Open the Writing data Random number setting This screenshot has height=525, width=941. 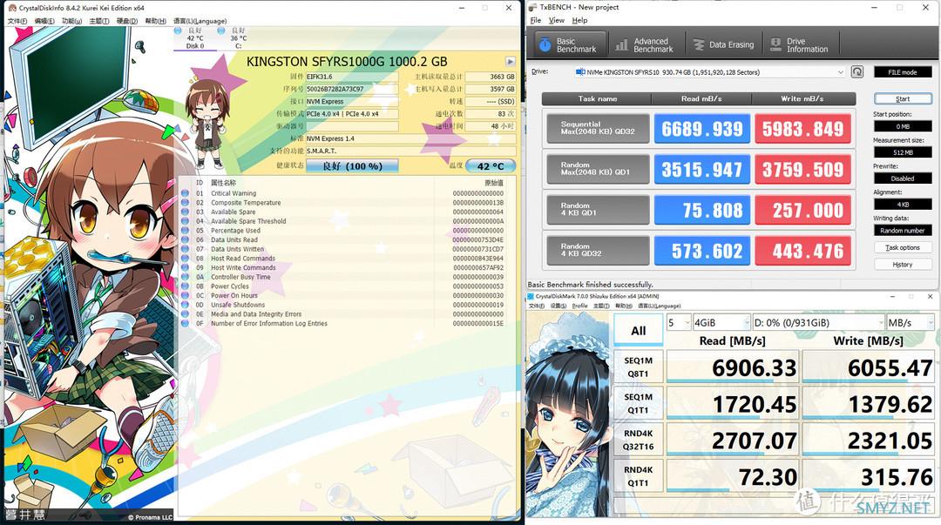pos(903,231)
